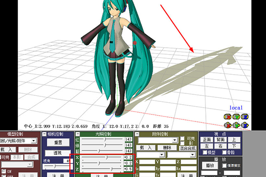Click the 混合合成 button

(x=188, y=148)
